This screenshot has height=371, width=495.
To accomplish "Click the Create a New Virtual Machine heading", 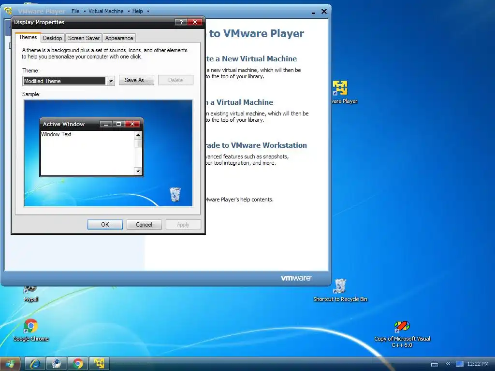I will click(x=251, y=58).
